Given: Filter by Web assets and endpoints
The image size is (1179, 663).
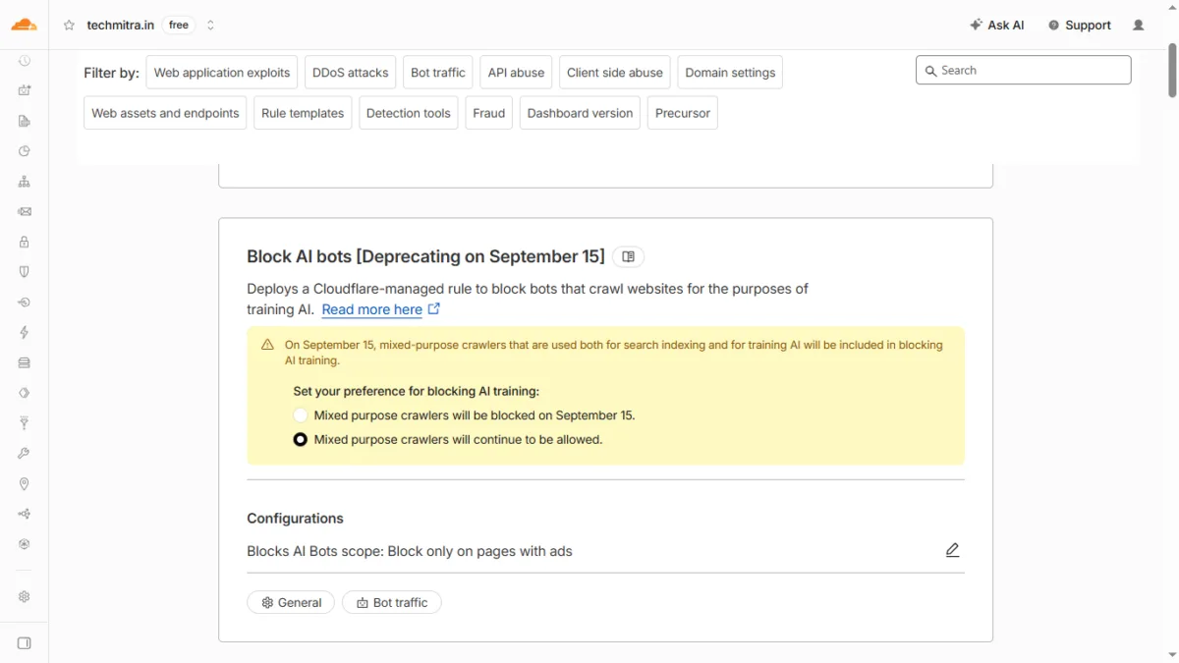Looking at the screenshot, I should coord(165,113).
